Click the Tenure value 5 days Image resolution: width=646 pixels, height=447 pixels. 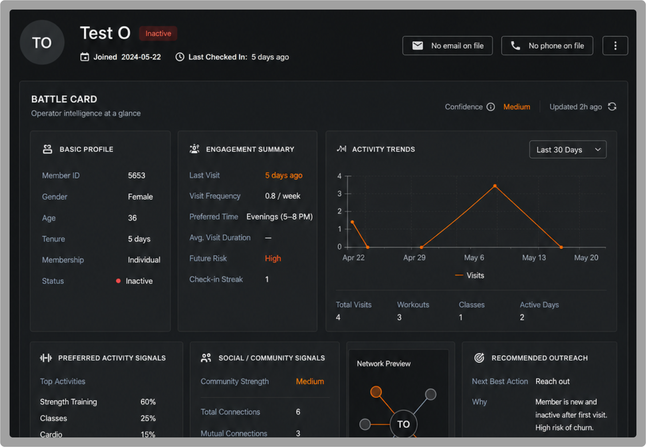coord(139,239)
